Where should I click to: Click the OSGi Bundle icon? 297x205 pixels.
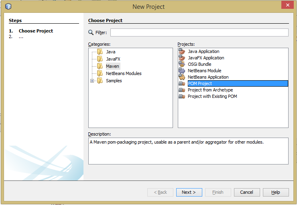point(182,64)
